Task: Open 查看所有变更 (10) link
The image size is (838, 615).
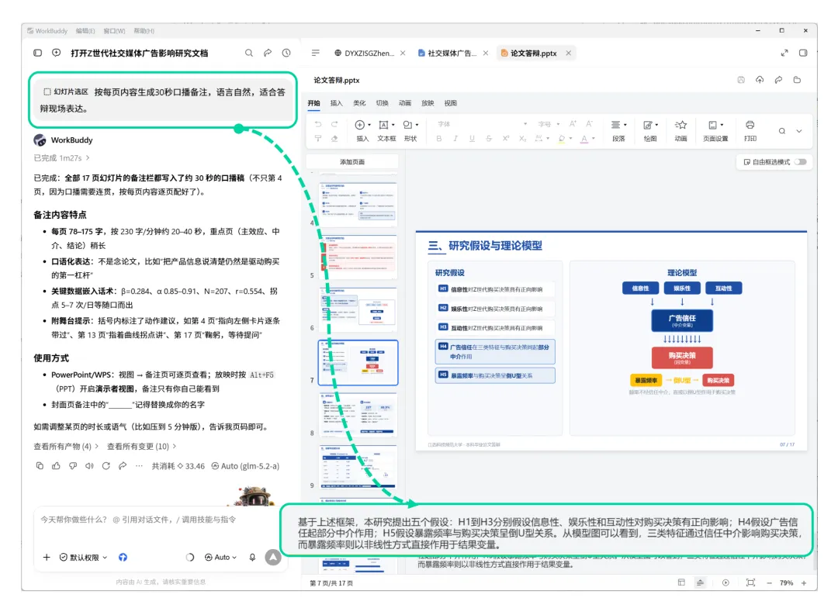Action: click(142, 446)
